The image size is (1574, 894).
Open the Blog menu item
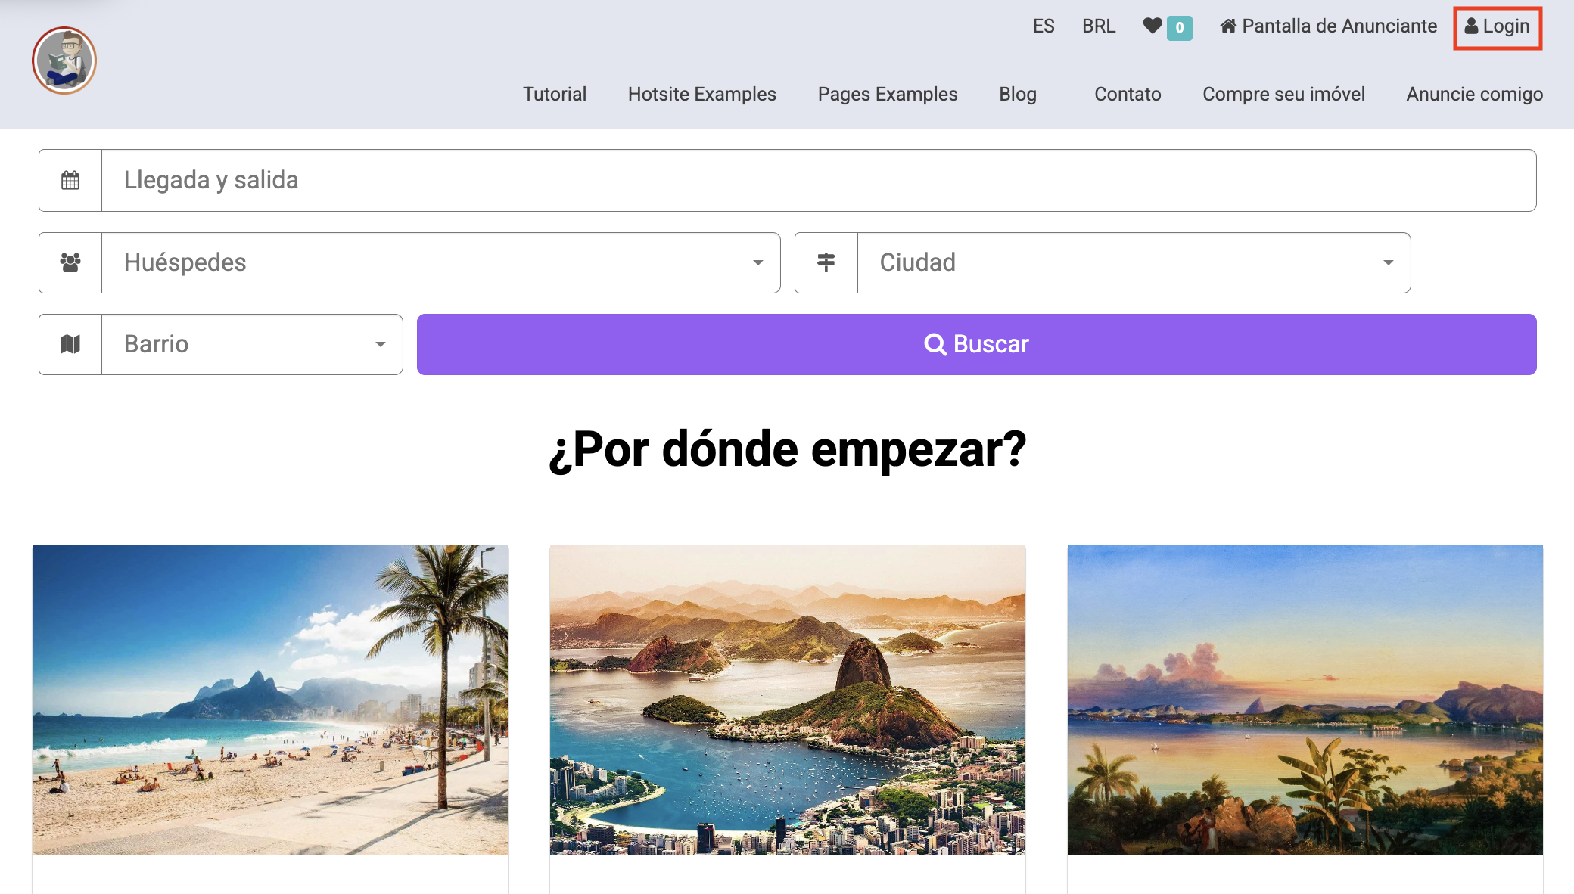(x=1017, y=94)
